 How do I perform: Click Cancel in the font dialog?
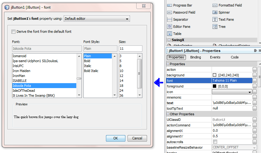point(137,138)
